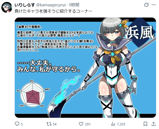Image resolution: width=159 pixels, height=129 pixels.
Task: Open the reply comment icon
Action: (17, 124)
